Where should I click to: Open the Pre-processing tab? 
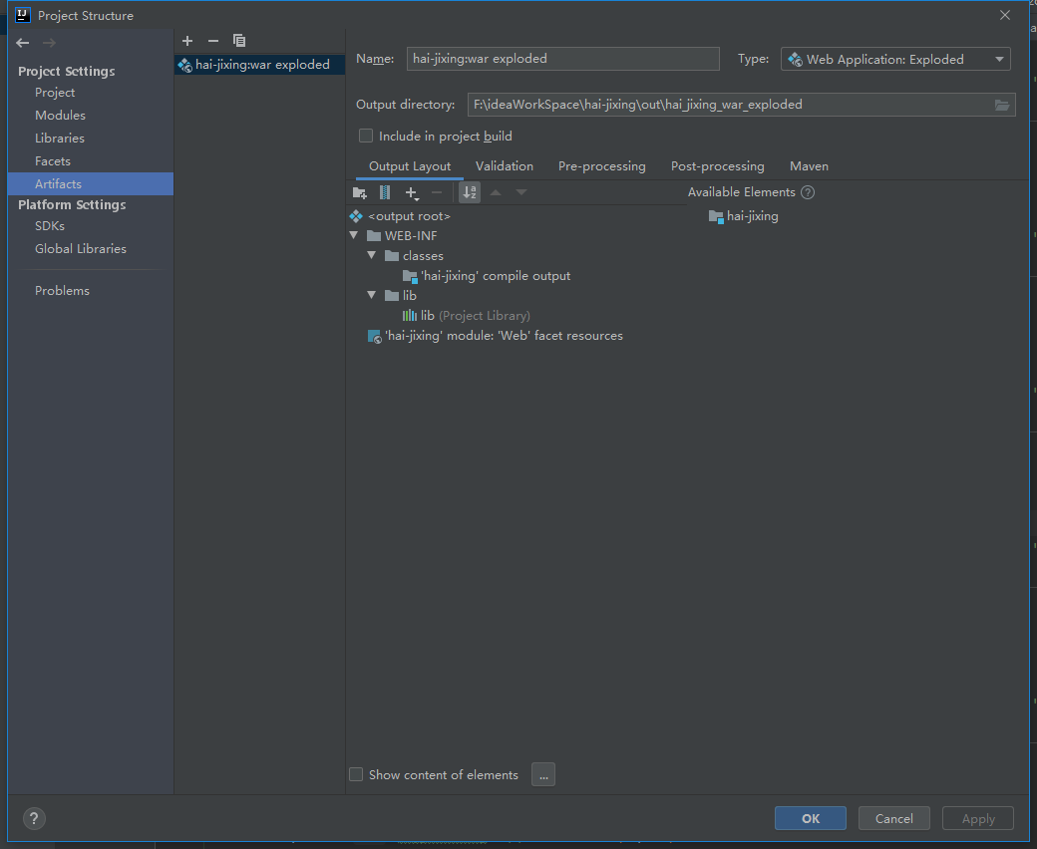pos(602,166)
